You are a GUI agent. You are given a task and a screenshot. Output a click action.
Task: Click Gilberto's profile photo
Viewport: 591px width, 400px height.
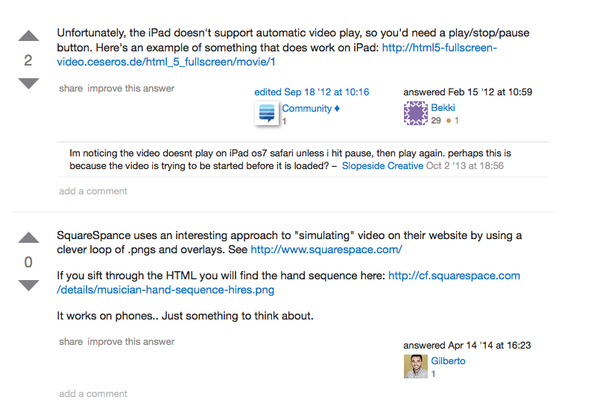coord(415,366)
